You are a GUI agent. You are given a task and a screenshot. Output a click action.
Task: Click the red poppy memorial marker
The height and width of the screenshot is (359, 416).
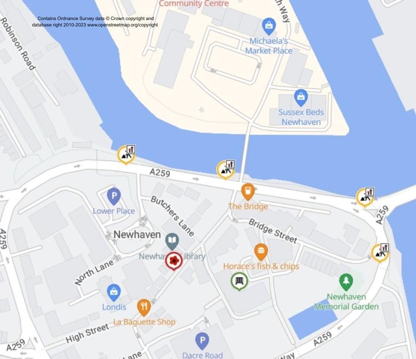click(174, 261)
